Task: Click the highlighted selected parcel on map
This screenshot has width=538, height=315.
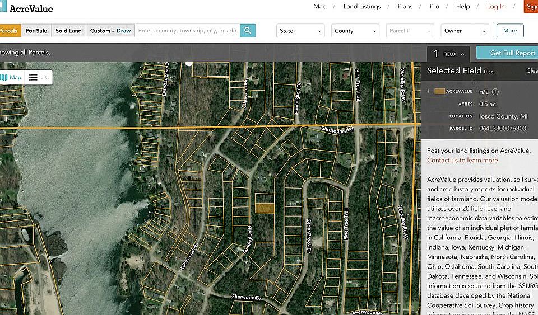Action: coord(265,208)
